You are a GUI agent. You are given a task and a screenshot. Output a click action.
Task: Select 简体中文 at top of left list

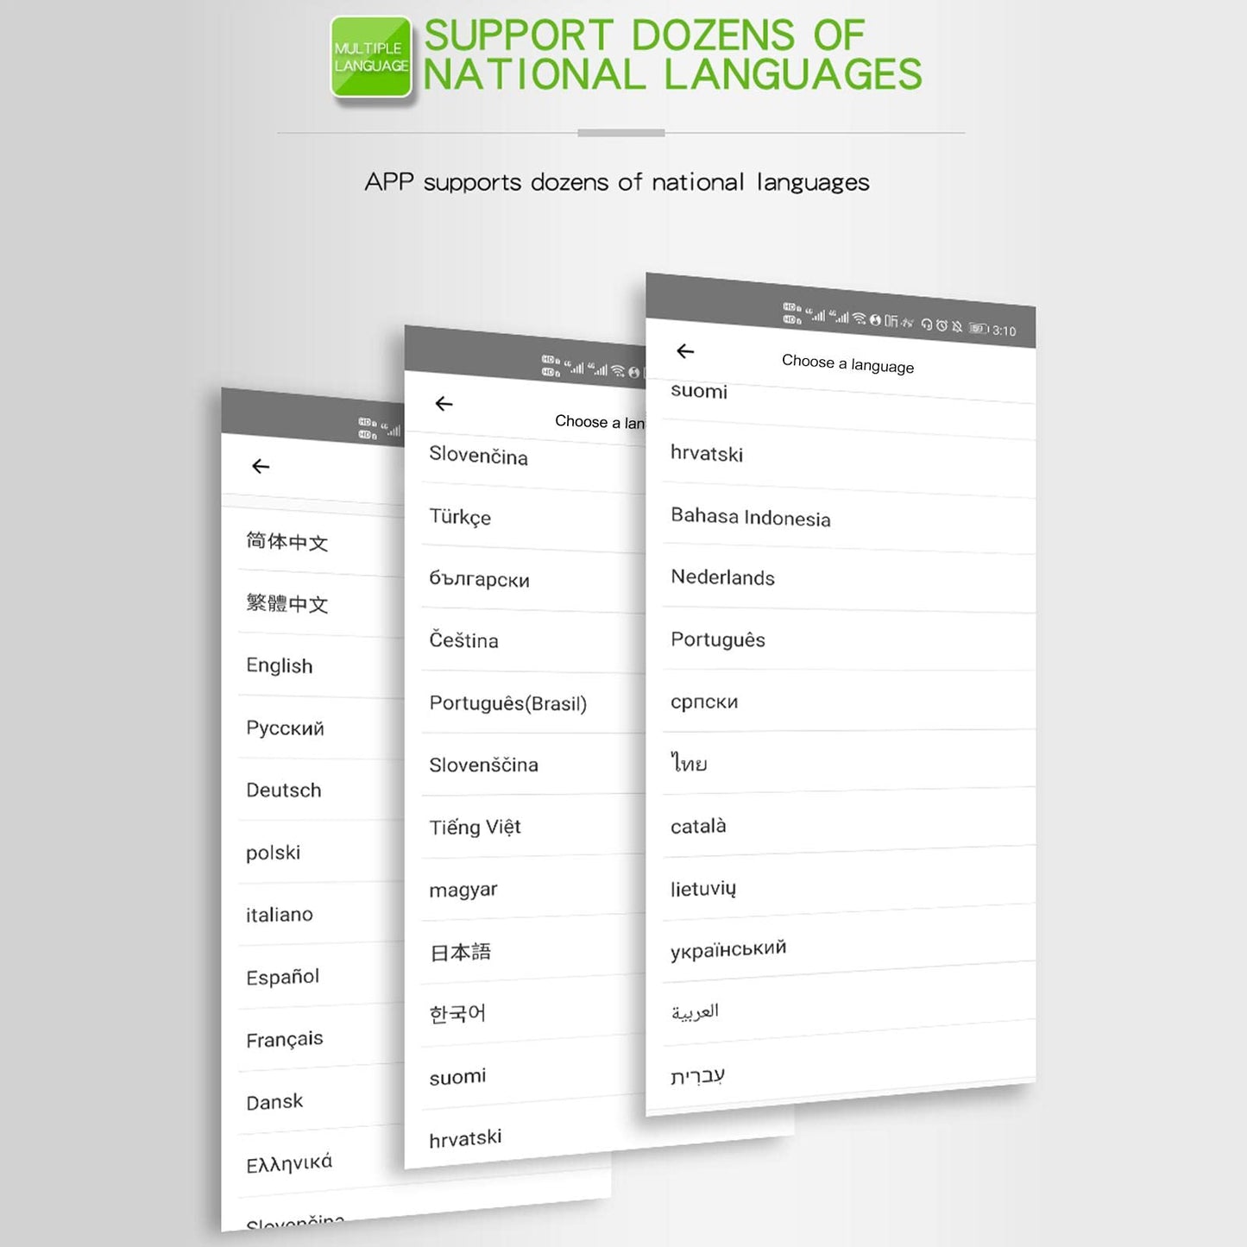[x=287, y=542]
